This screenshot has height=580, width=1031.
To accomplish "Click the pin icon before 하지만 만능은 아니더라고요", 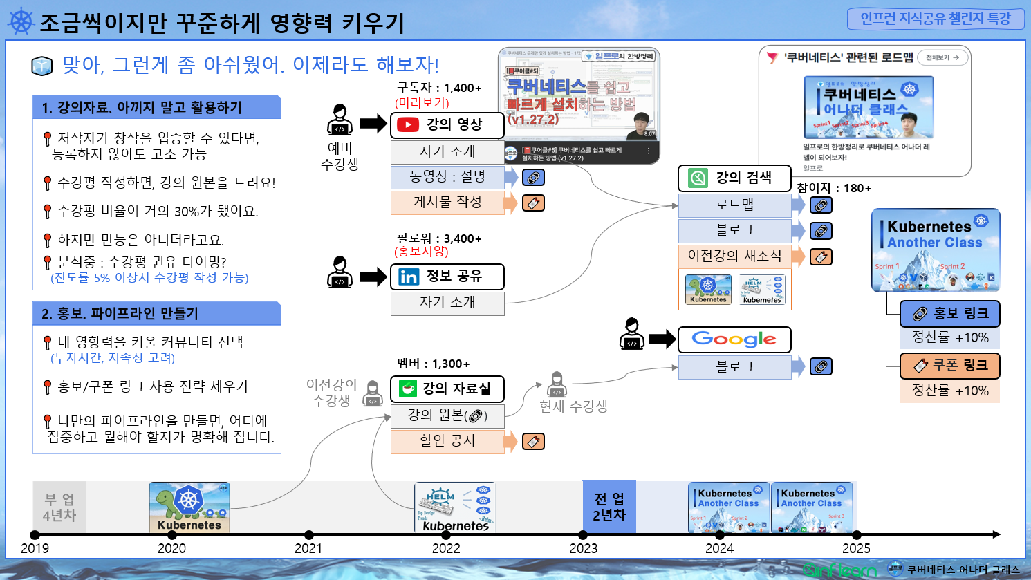I will 47,241.
